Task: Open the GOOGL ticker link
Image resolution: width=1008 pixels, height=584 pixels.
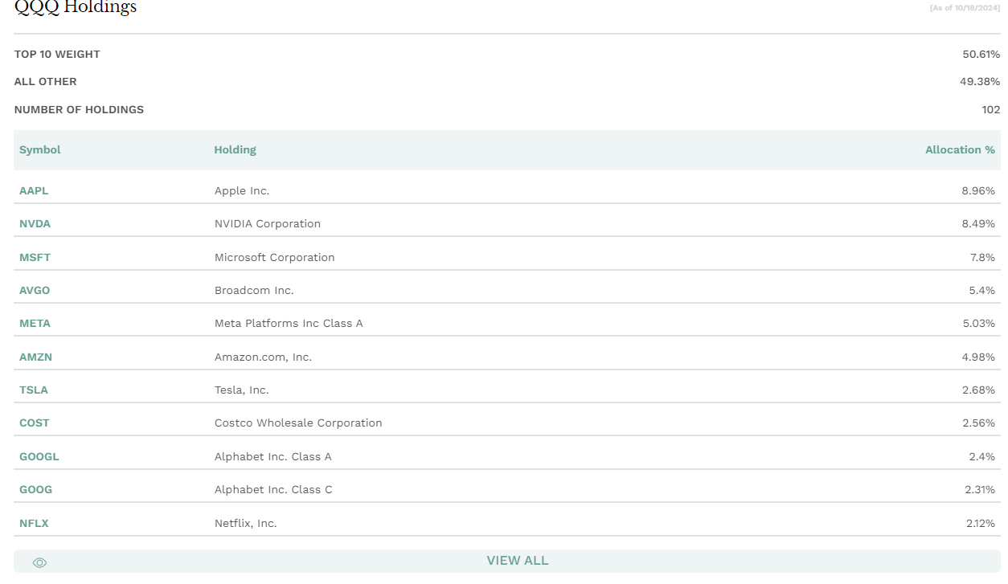Action: [39, 457]
